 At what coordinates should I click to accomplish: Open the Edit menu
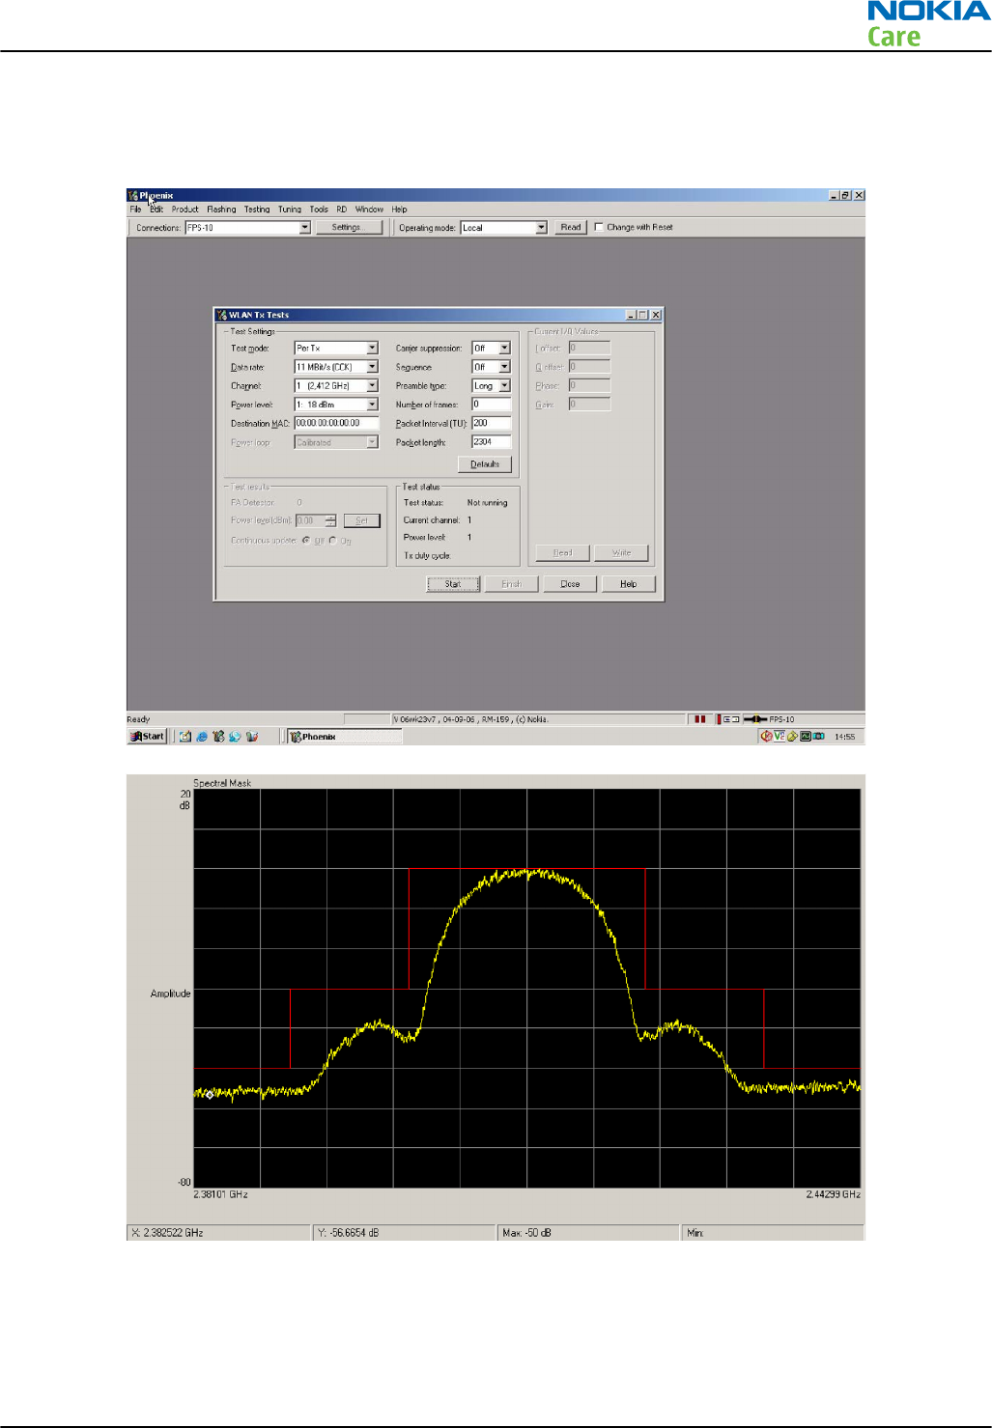pos(156,210)
